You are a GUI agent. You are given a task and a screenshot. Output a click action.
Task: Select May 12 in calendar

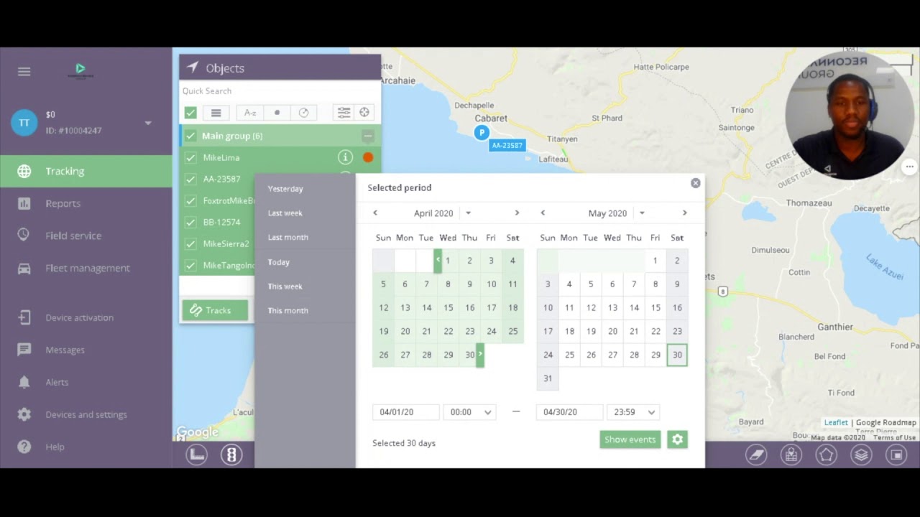pos(591,307)
